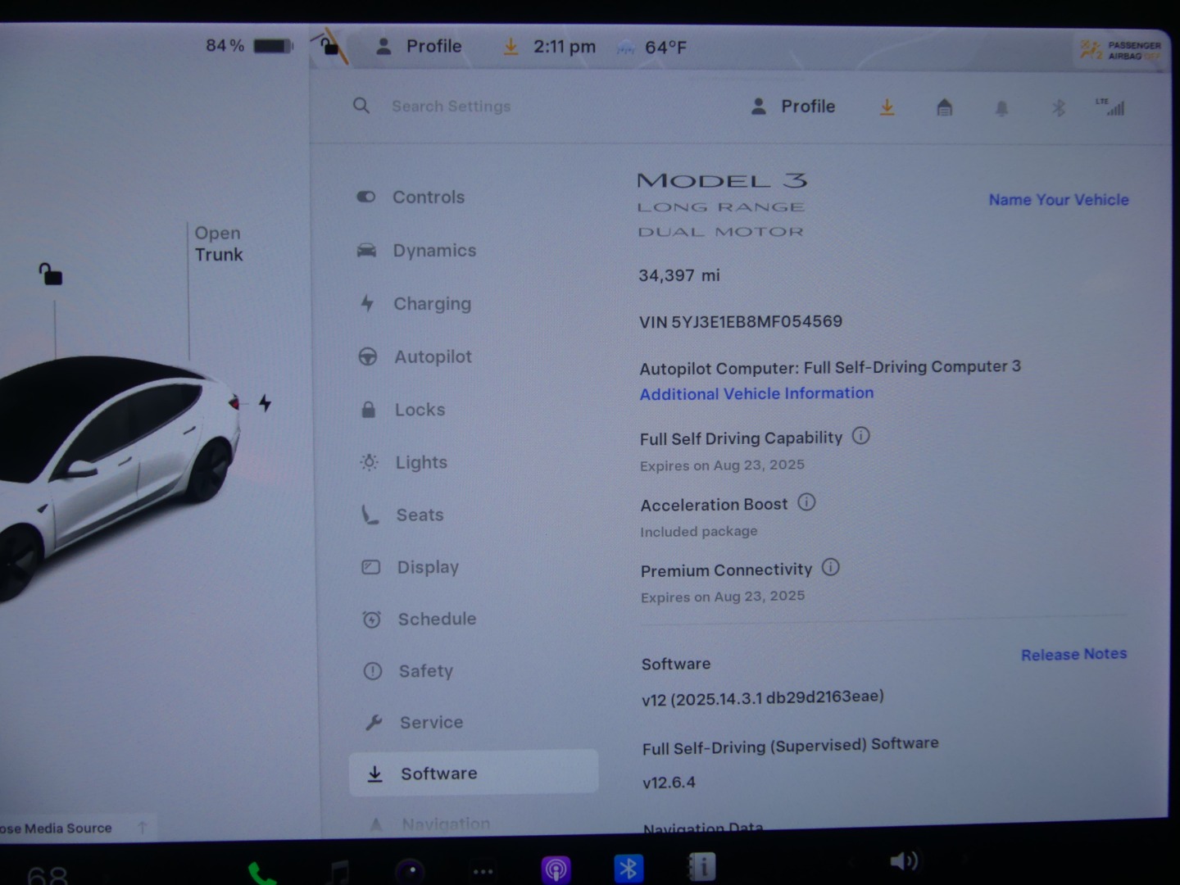The width and height of the screenshot is (1180, 885).
Task: Open the Podcasts app in the bottom bar
Action: click(556, 869)
